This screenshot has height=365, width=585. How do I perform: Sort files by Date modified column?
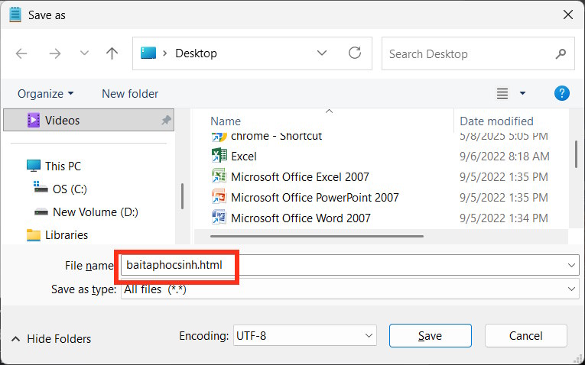(x=496, y=121)
